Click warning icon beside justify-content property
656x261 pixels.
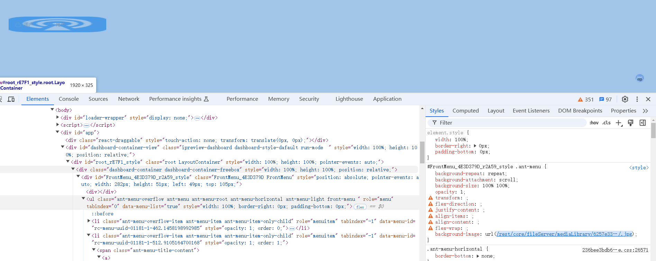click(430, 210)
